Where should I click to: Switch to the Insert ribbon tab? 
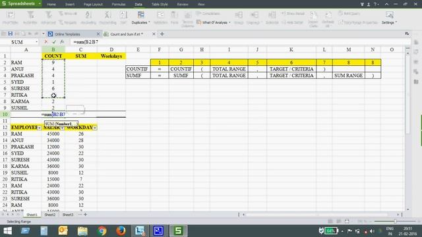coord(70,5)
